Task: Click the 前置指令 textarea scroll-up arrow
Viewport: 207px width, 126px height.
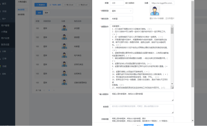Action: (172, 26)
